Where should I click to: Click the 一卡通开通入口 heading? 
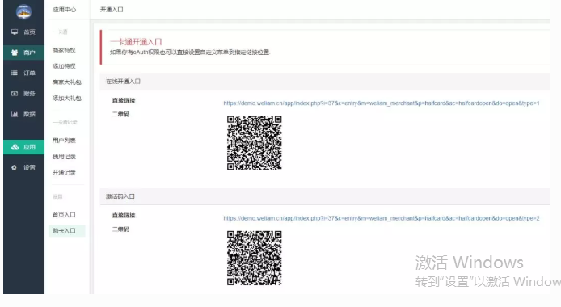pyautogui.click(x=136, y=42)
